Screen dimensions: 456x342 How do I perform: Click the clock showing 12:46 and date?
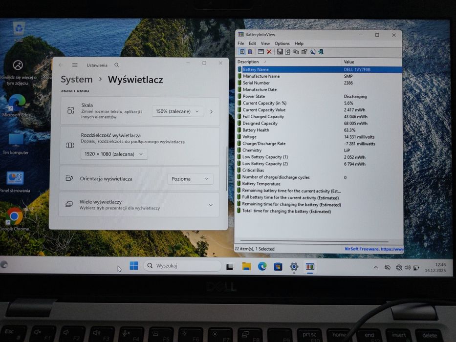point(435,267)
